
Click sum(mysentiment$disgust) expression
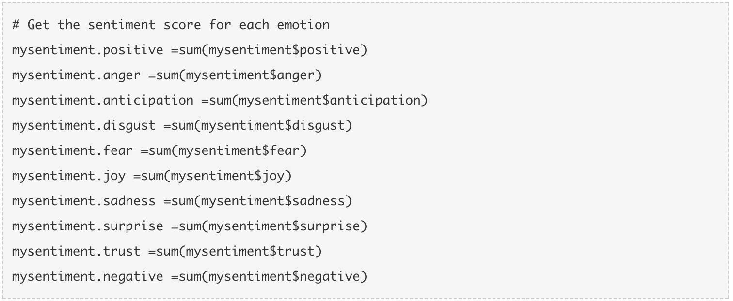click(x=262, y=125)
